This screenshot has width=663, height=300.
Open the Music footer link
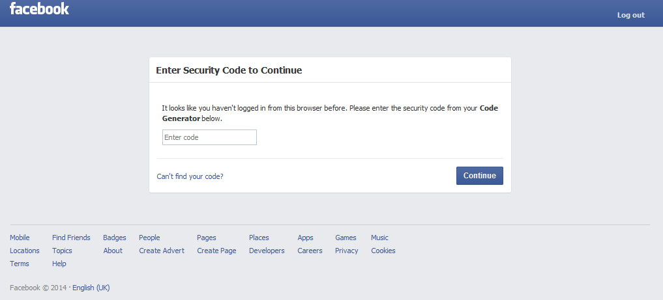(x=379, y=238)
